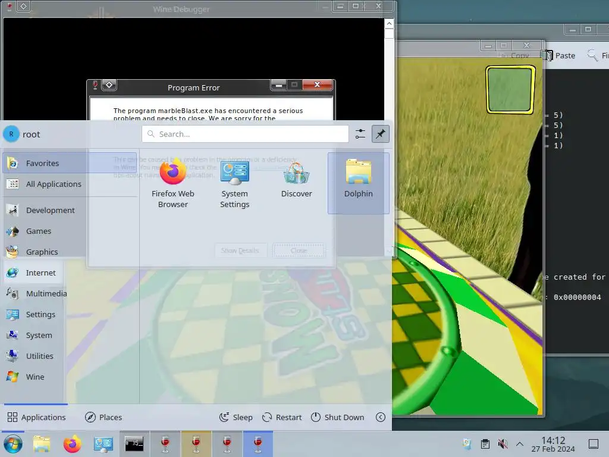
Task: Click the start menu launcher on taskbar
Action: [13, 444]
